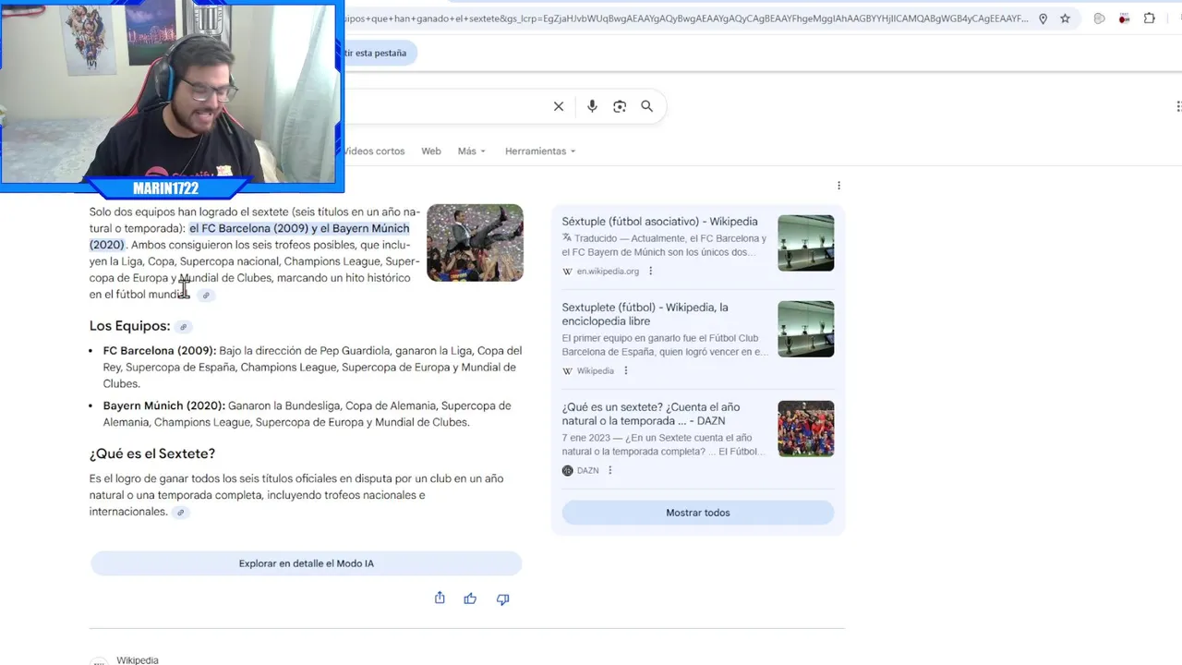Open options for en.wikipedia.org source

(x=651, y=272)
